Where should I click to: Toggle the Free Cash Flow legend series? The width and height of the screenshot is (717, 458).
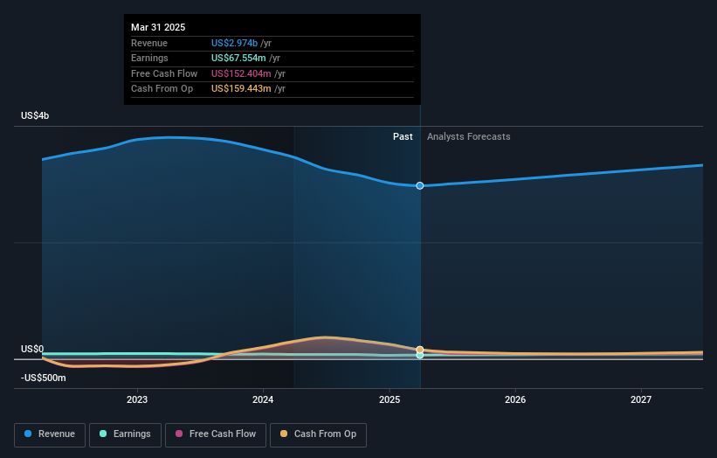[x=216, y=434]
